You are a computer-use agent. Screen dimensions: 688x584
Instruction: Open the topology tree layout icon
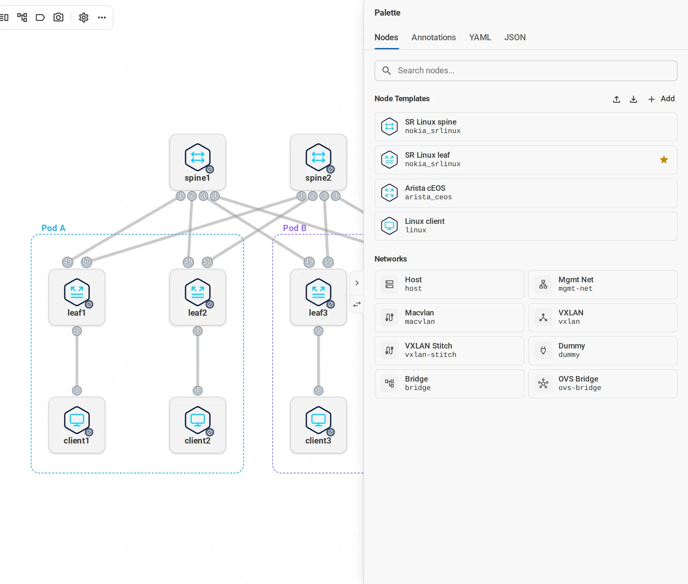tap(22, 17)
